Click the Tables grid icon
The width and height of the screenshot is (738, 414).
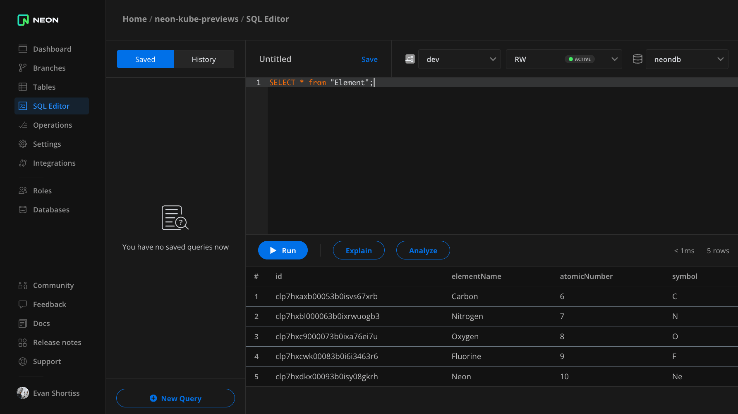pos(23,87)
